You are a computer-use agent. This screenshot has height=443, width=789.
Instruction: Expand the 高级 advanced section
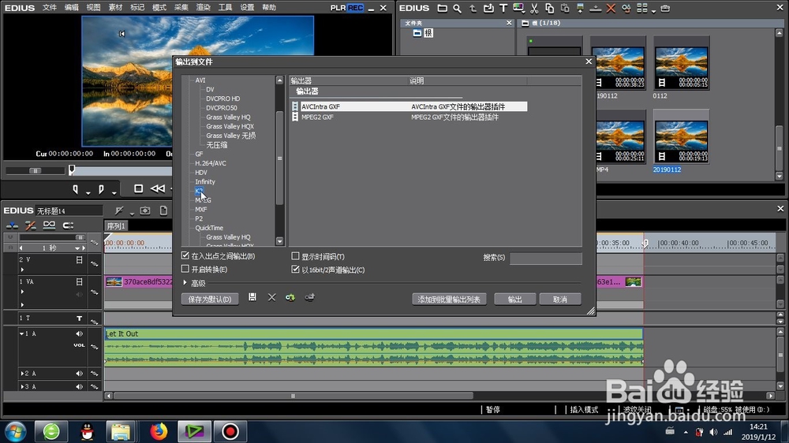click(x=185, y=283)
